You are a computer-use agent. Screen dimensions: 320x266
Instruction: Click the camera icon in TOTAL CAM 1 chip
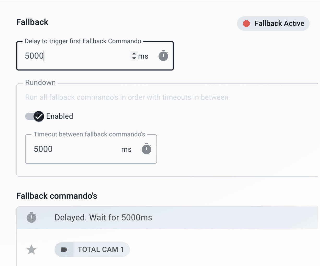click(64, 250)
